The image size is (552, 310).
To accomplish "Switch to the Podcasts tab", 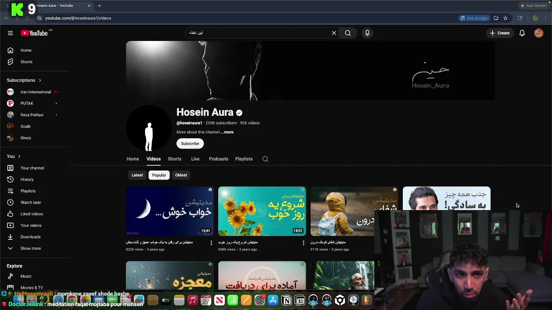I will tap(218, 159).
